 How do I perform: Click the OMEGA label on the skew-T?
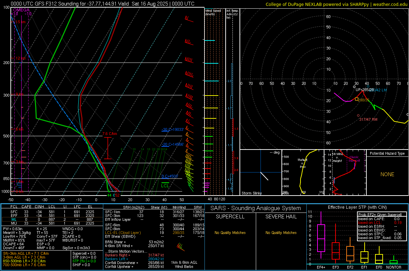coord(21,10)
